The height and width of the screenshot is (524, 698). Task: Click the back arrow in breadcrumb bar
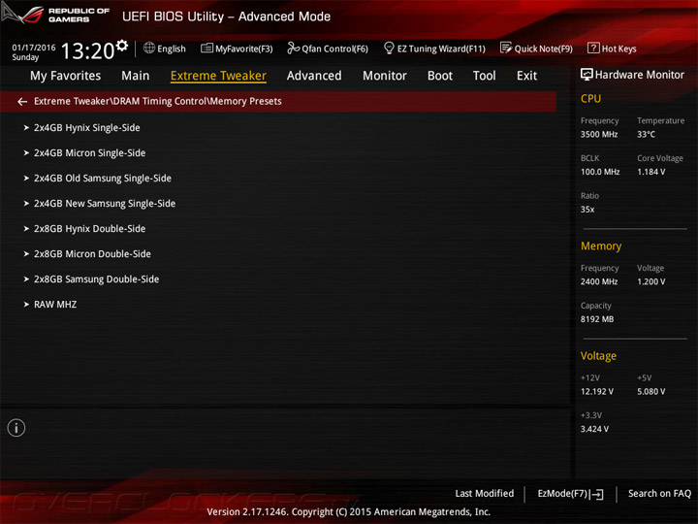(x=22, y=102)
